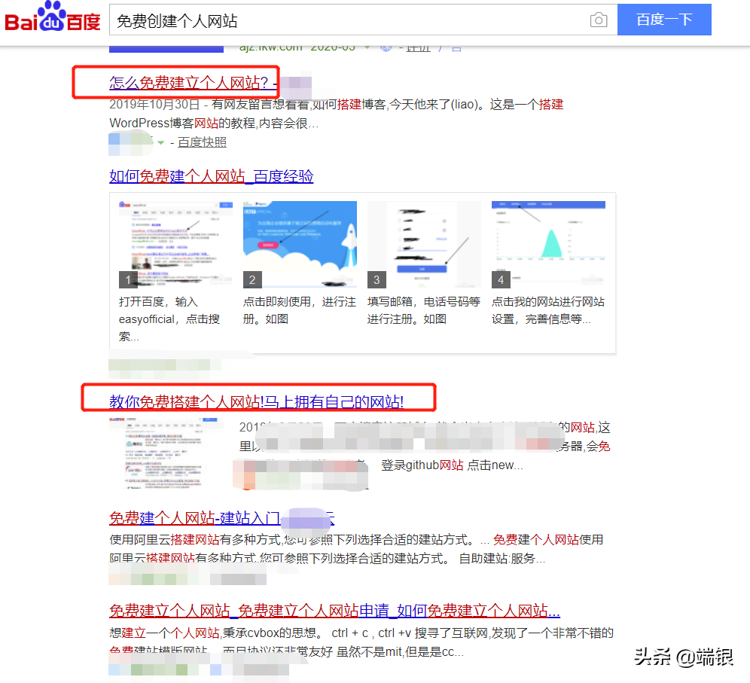Click snippet dated 2019年10月30日
This screenshot has width=750, height=683.
pyautogui.click(x=337, y=114)
